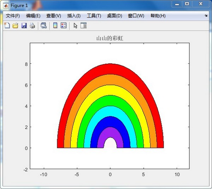The image size is (212, 189).
Task: Click the x-axis tick label 5
Action: point(143,174)
